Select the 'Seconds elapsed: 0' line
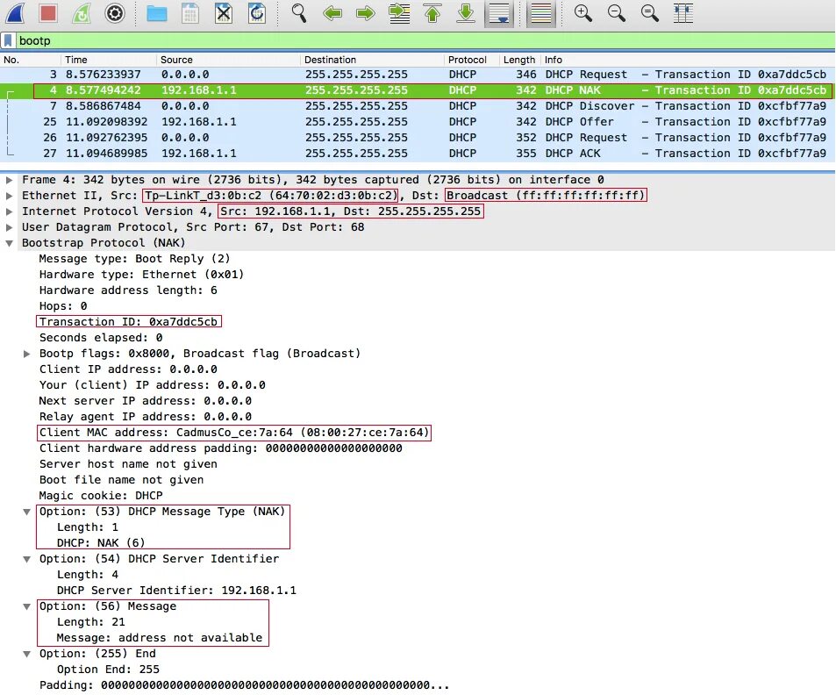Viewport: 836px width, 695px height. click(101, 338)
